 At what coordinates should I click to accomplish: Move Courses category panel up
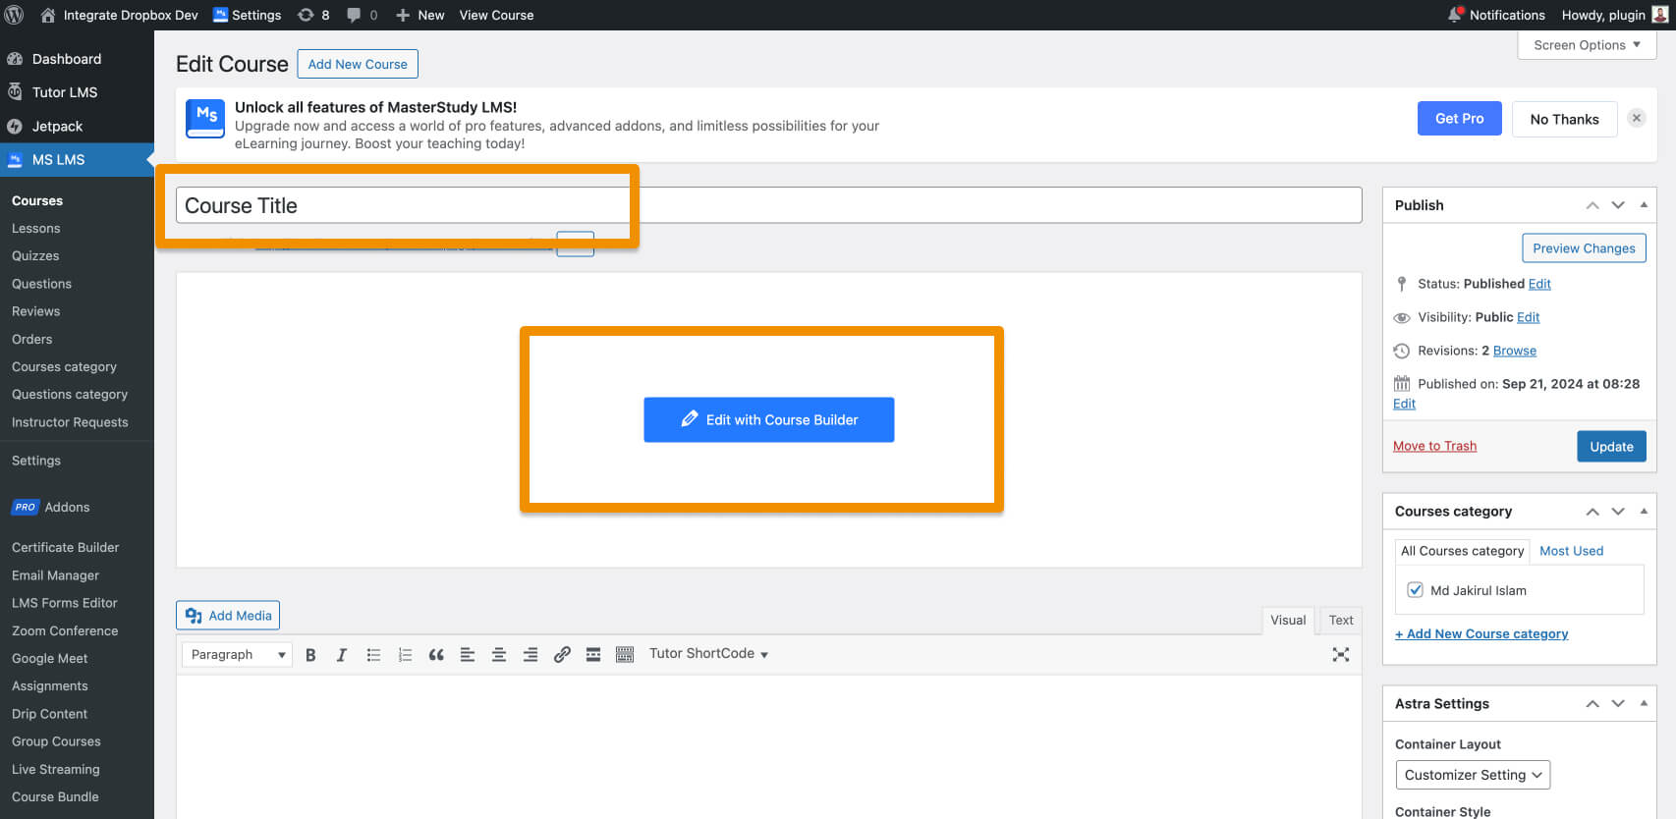1592,512
